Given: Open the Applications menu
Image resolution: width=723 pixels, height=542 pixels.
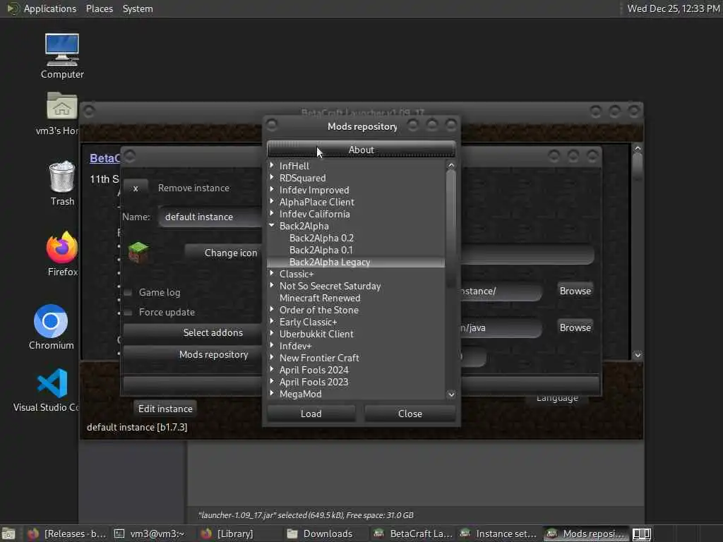Looking at the screenshot, I should 50,8.
